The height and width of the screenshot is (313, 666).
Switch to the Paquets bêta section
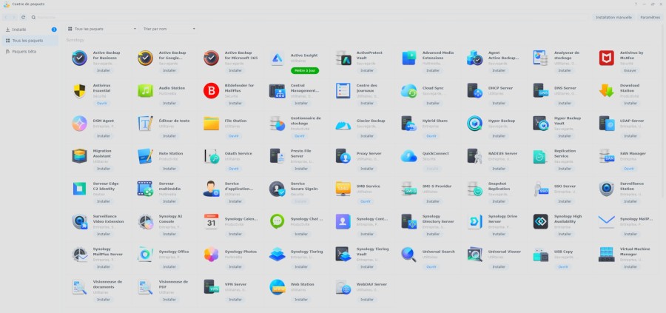(30, 51)
